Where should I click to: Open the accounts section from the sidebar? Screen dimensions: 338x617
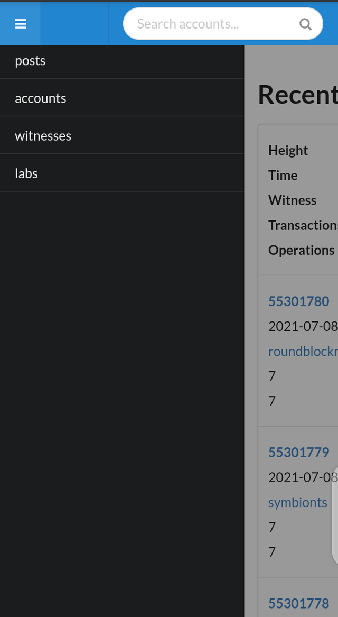(x=41, y=98)
